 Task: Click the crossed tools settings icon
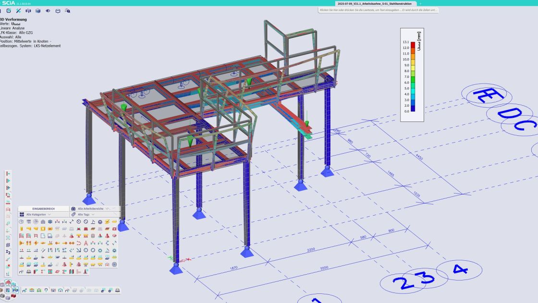pos(19,11)
